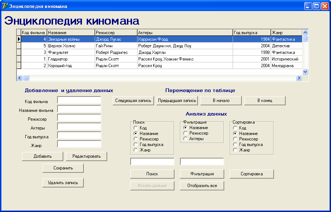Click the Удалить запись button
This screenshot has width=331, height=212.
click(63, 183)
